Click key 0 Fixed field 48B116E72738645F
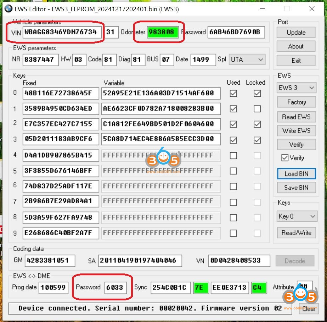 pos(61,93)
